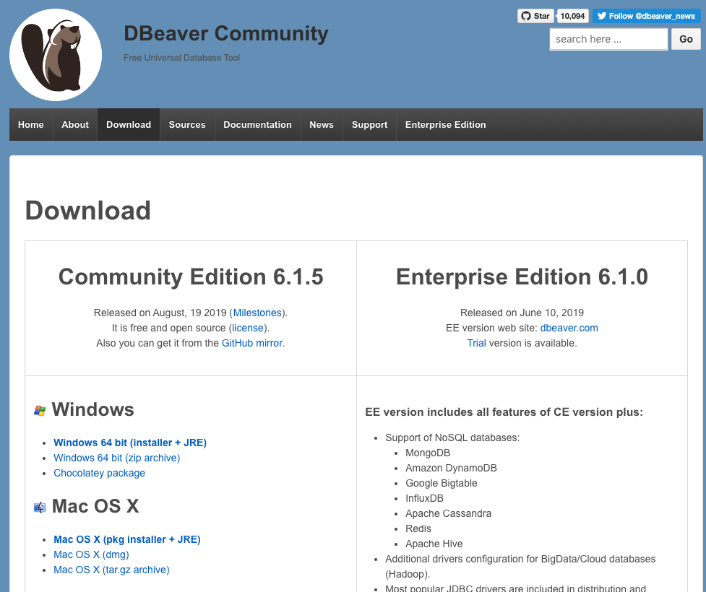The height and width of the screenshot is (592, 706).
Task: Click the Mac OS X Finder icon
Action: click(40, 508)
